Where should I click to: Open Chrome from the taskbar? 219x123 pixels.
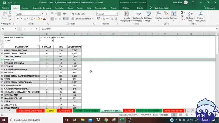(106, 120)
